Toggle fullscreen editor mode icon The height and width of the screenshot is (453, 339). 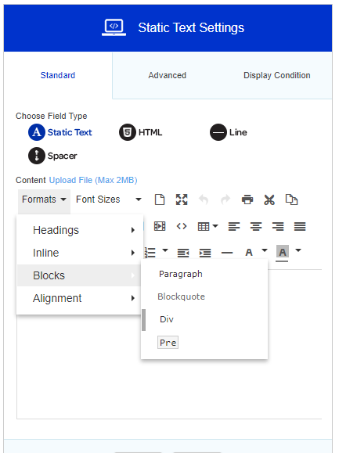(182, 200)
